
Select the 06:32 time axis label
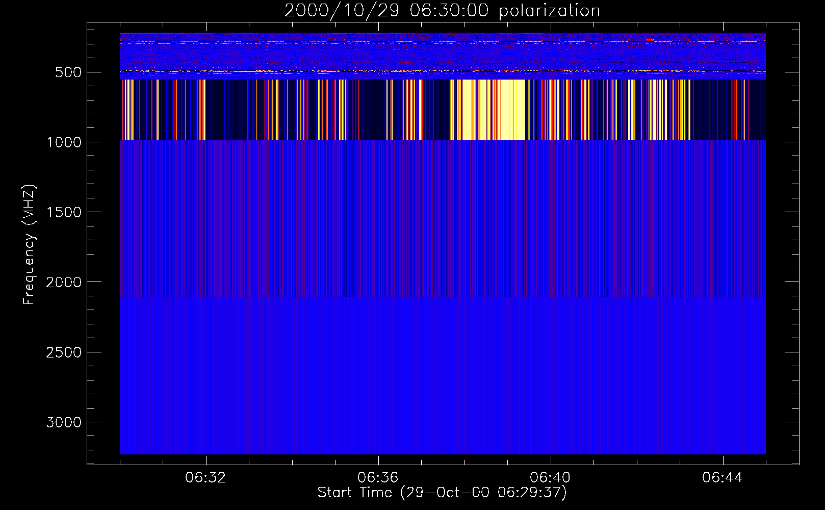pos(205,478)
